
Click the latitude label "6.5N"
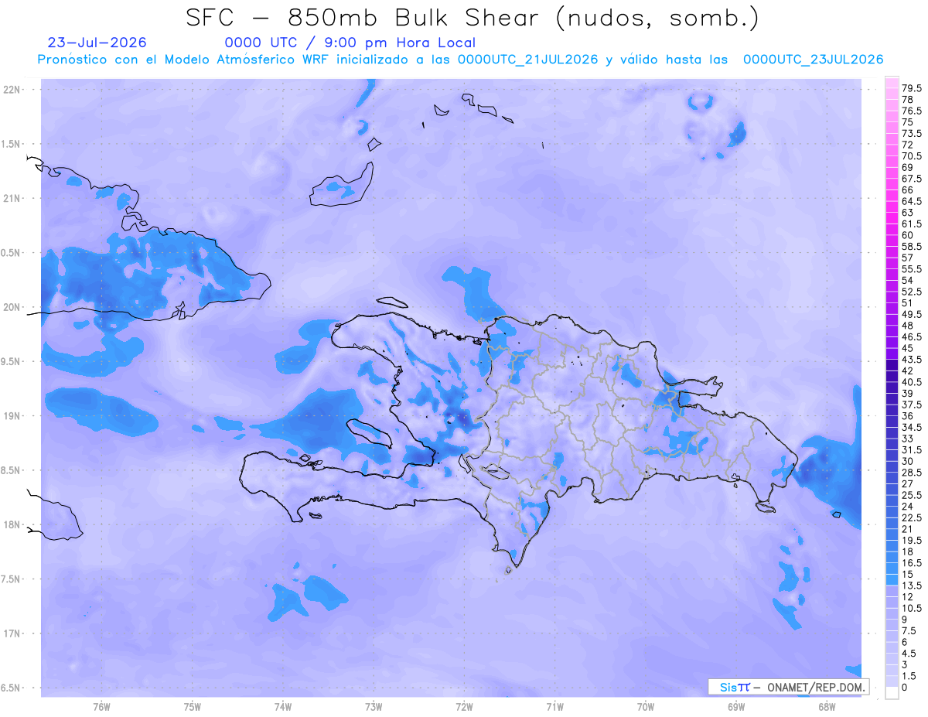point(11,688)
